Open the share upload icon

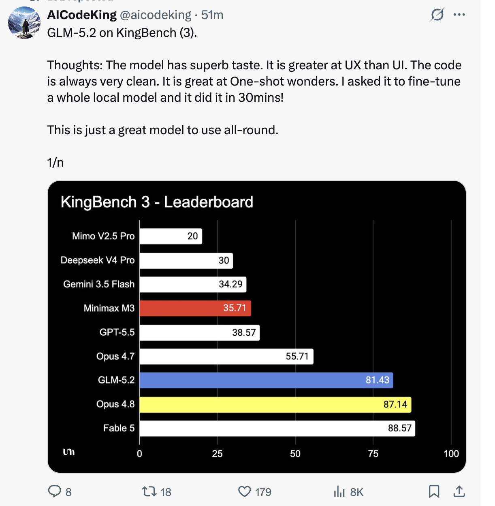pos(459,491)
